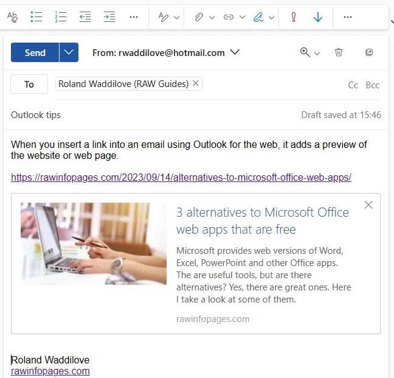Image resolution: width=394 pixels, height=378 pixels.
Task: Open the Send options dropdown
Action: pos(69,52)
